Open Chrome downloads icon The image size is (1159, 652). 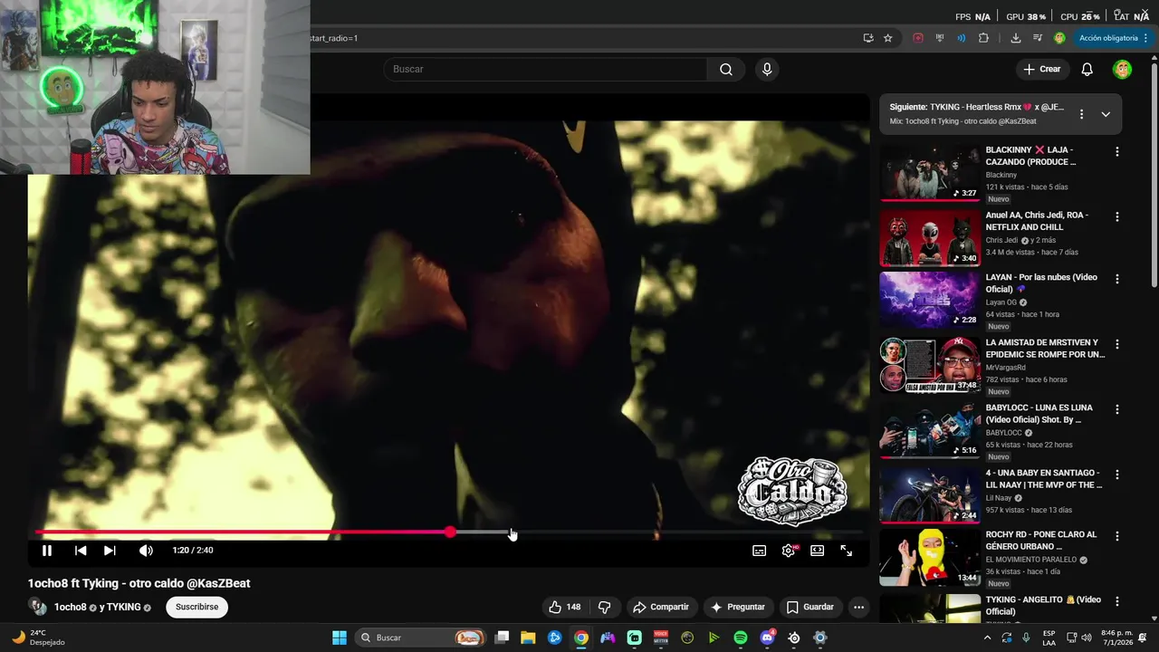point(1016,38)
